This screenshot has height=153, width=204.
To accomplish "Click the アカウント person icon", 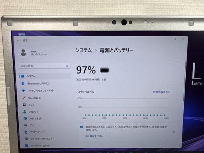I will [25, 112].
